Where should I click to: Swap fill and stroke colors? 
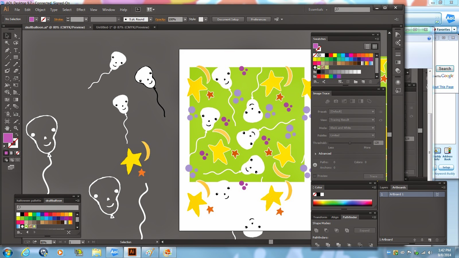click(x=17, y=134)
